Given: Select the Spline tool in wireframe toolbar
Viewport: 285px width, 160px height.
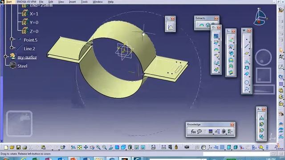Looking at the screenshot, I should click(x=246, y=89).
